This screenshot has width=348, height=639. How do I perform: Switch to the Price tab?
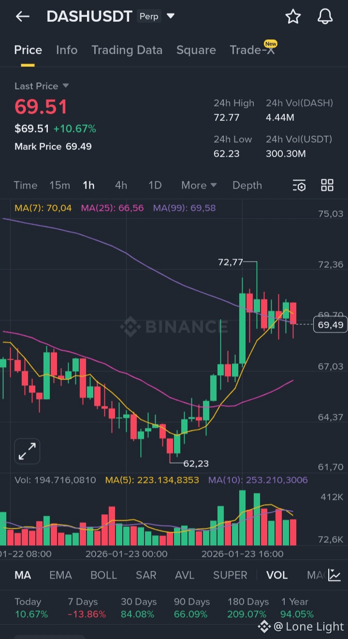coord(28,50)
